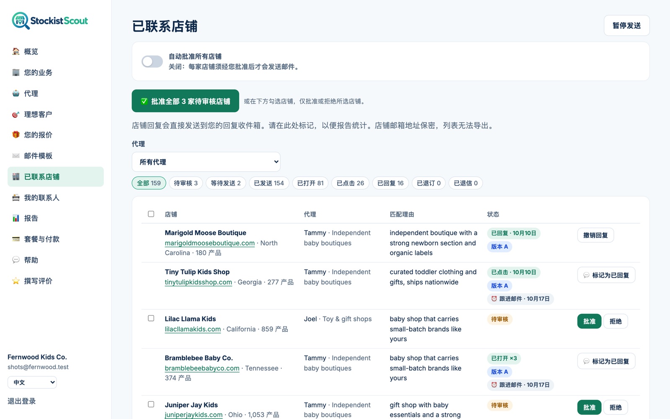Click the 代理 robot icon
This screenshot has width=670, height=419.
[16, 93]
